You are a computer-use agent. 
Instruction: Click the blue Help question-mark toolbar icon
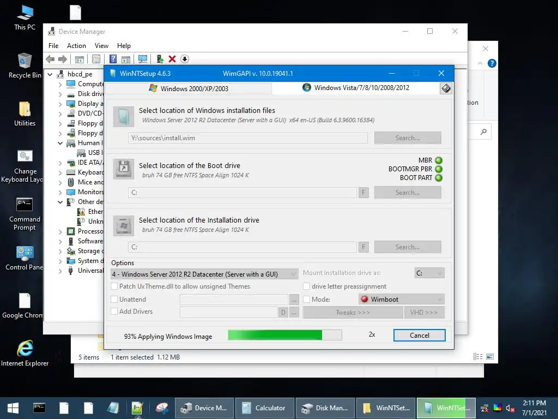pos(113,59)
